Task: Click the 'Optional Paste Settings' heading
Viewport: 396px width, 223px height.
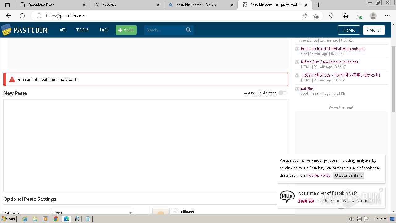Action: coord(30,199)
